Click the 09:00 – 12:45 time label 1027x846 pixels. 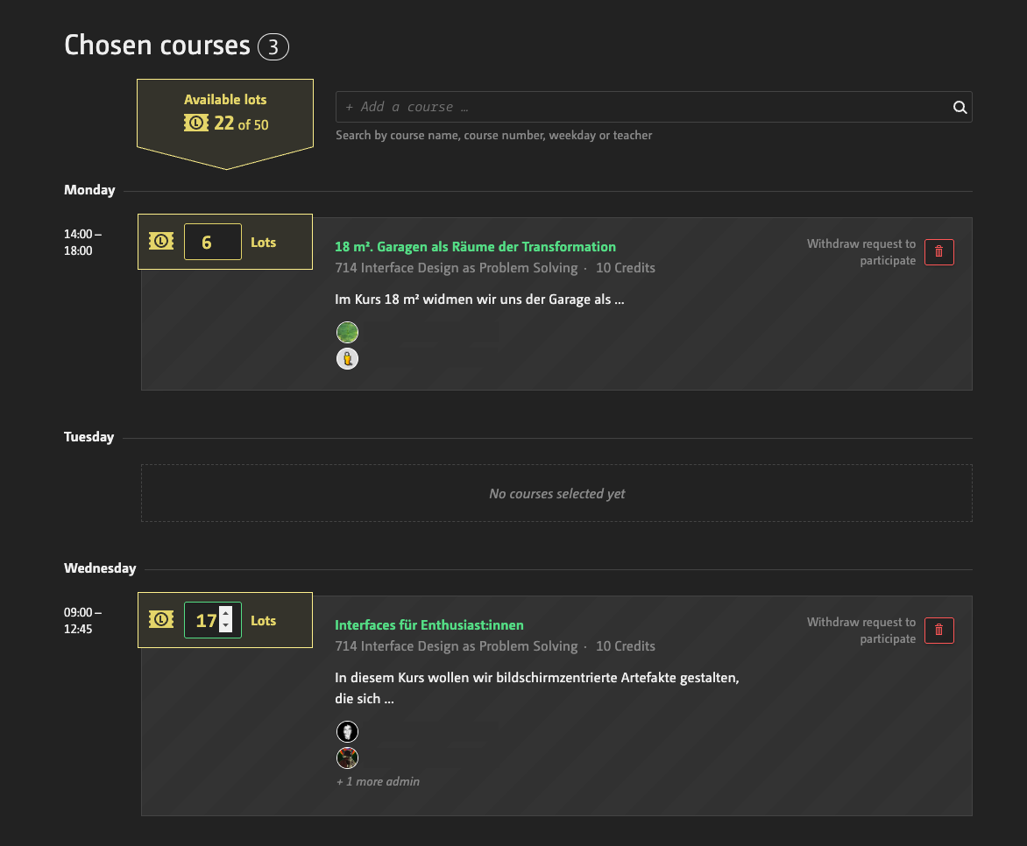coord(82,621)
